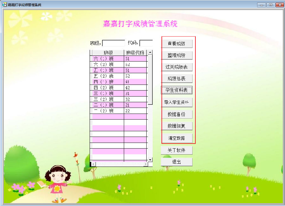Click the app icon in title bar
The image size is (285, 206).
click(x=4, y=4)
